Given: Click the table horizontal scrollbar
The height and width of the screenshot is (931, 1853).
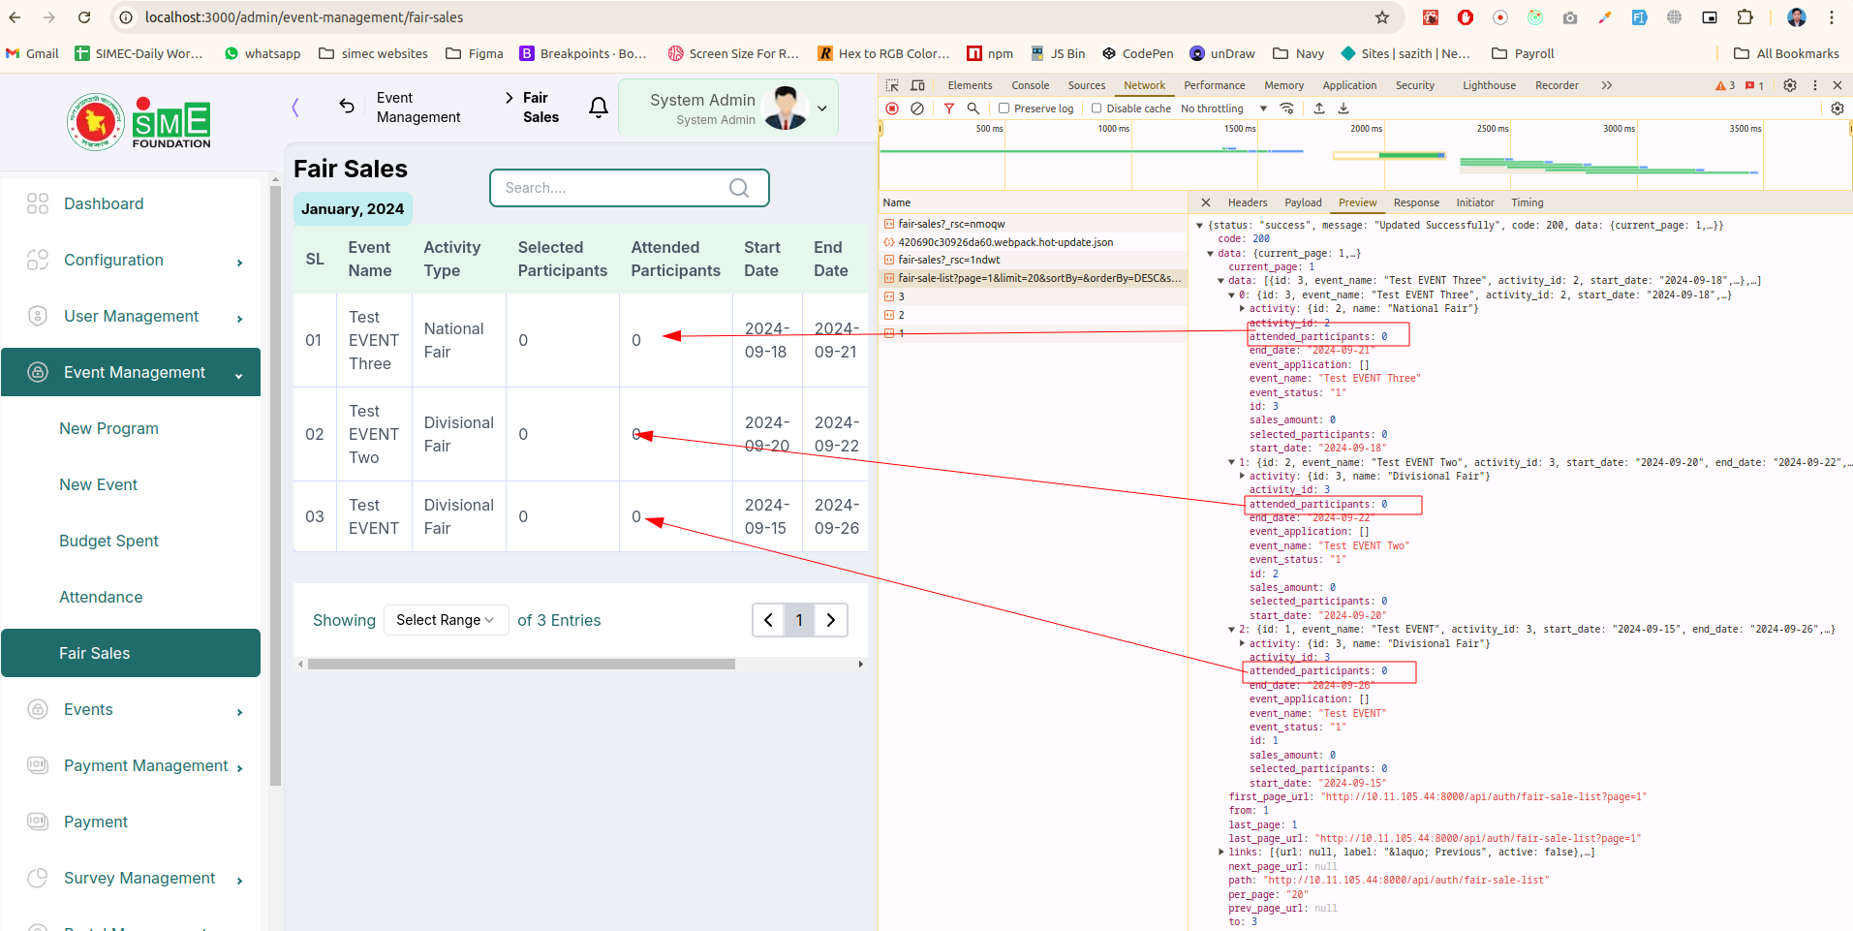Looking at the screenshot, I should [x=521, y=665].
